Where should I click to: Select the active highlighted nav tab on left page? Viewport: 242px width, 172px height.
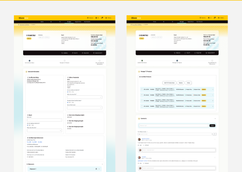[69, 22]
